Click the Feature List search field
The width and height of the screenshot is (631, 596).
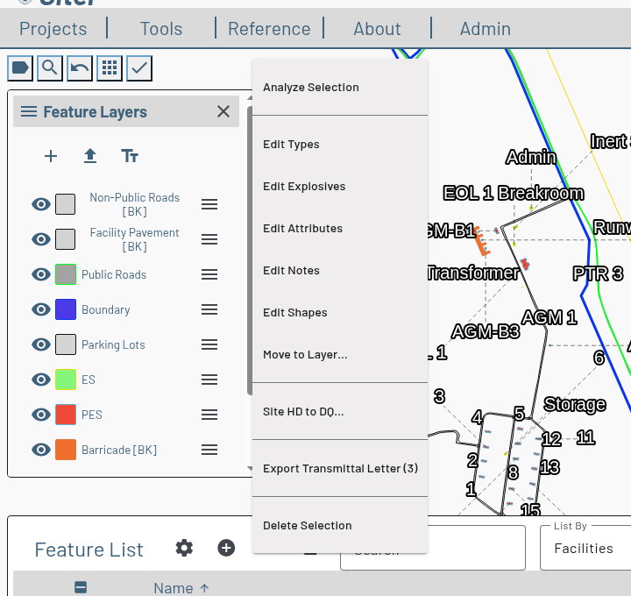pos(433,548)
